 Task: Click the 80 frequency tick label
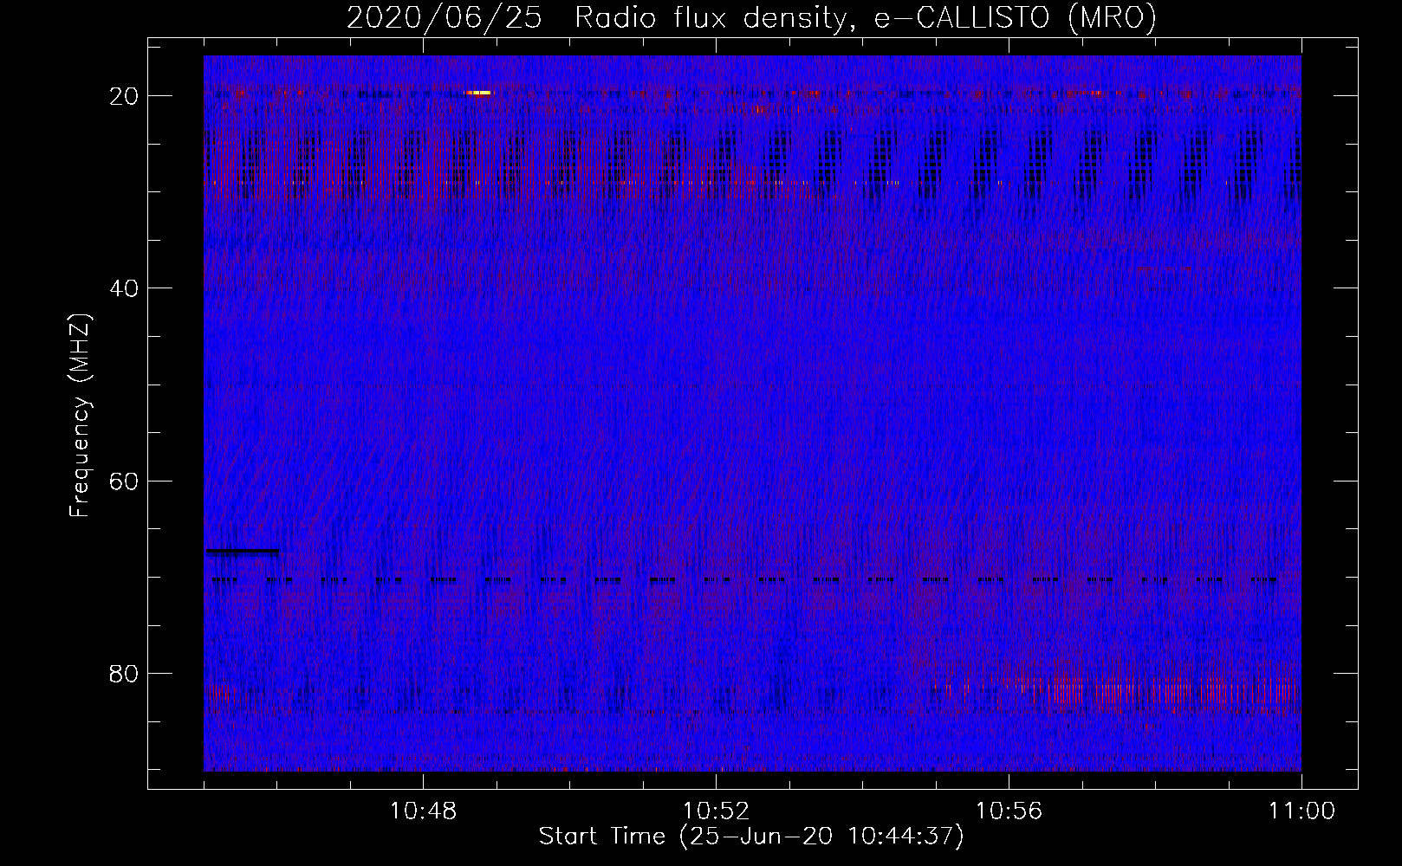click(x=124, y=674)
